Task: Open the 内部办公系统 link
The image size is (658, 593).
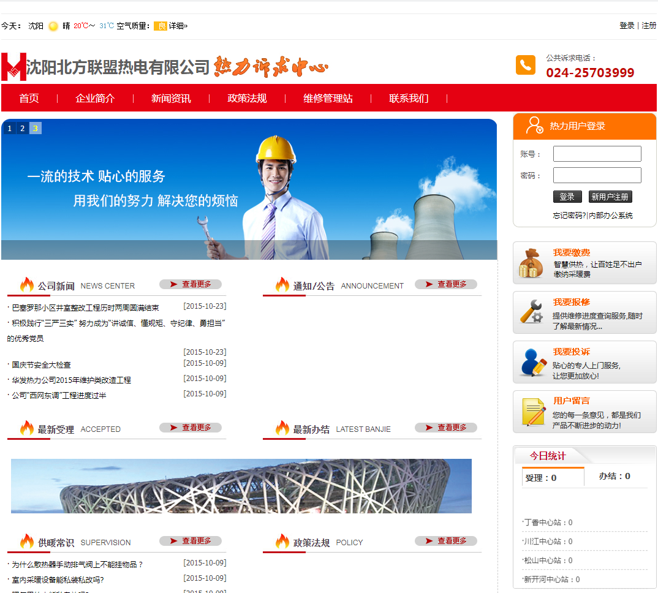Action: 611,216
